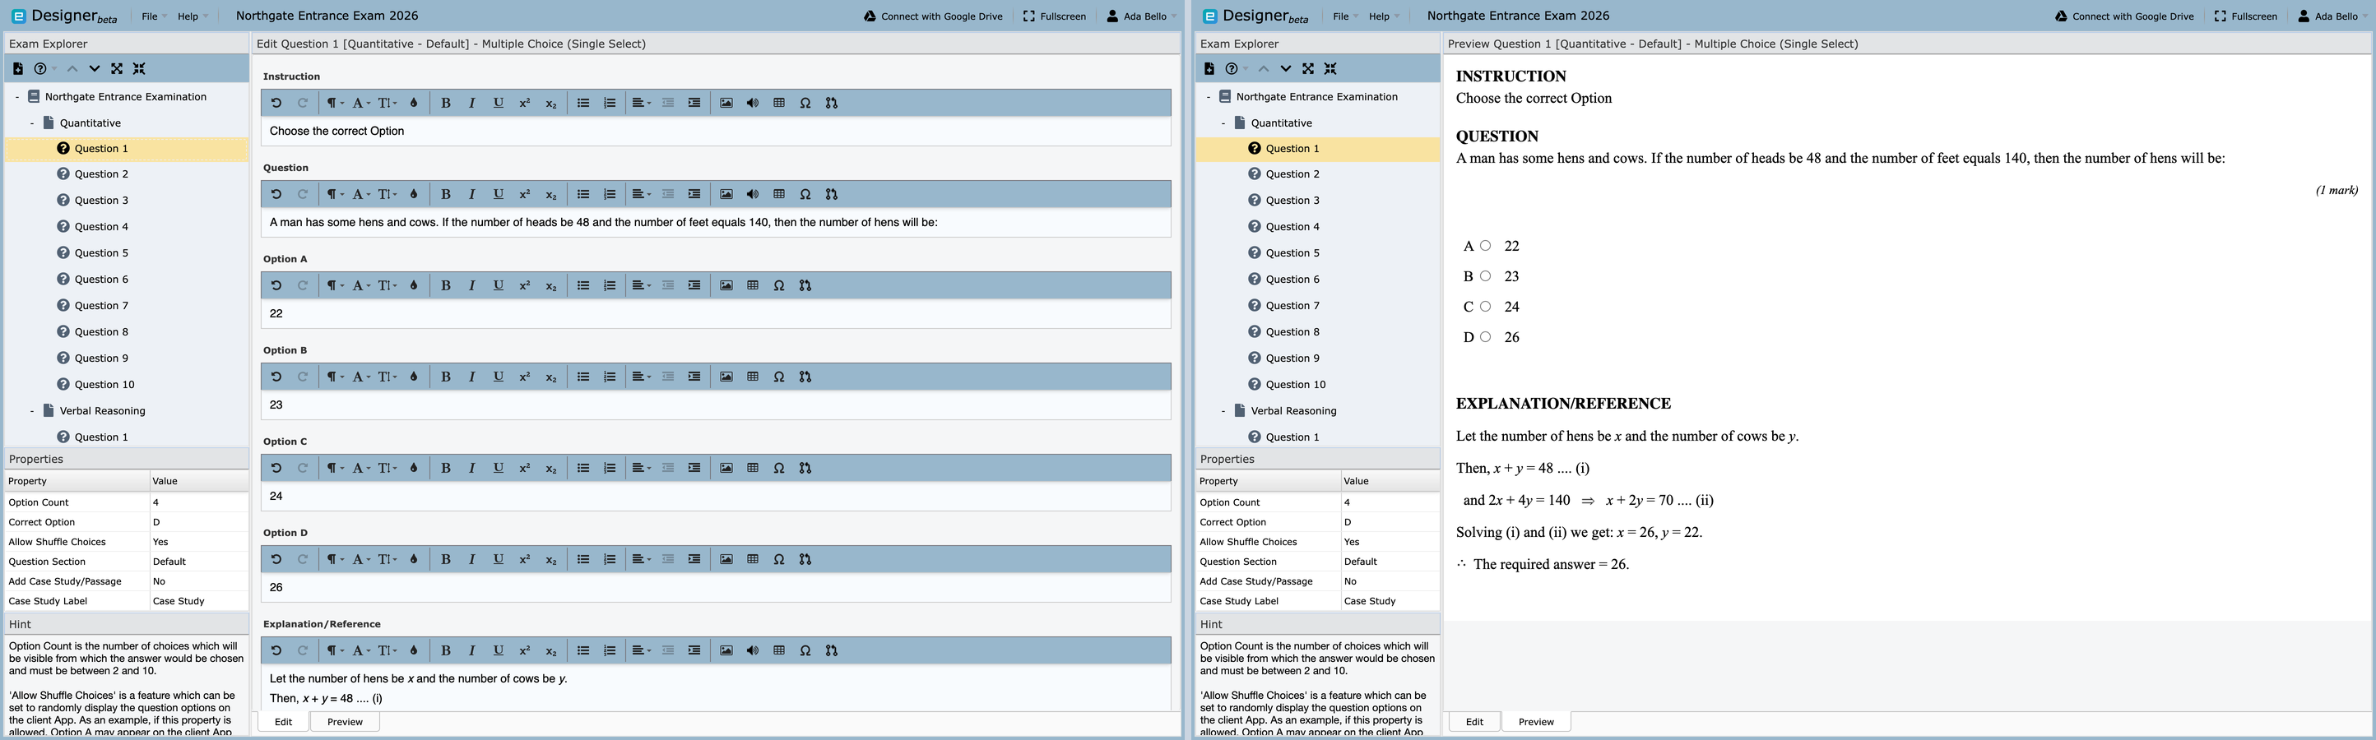Click the Option A text field containing 22
The image size is (2376, 740).
click(x=716, y=313)
